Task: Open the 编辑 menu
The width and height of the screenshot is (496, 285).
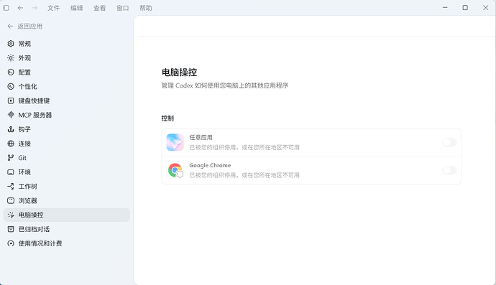Action: 76,8
